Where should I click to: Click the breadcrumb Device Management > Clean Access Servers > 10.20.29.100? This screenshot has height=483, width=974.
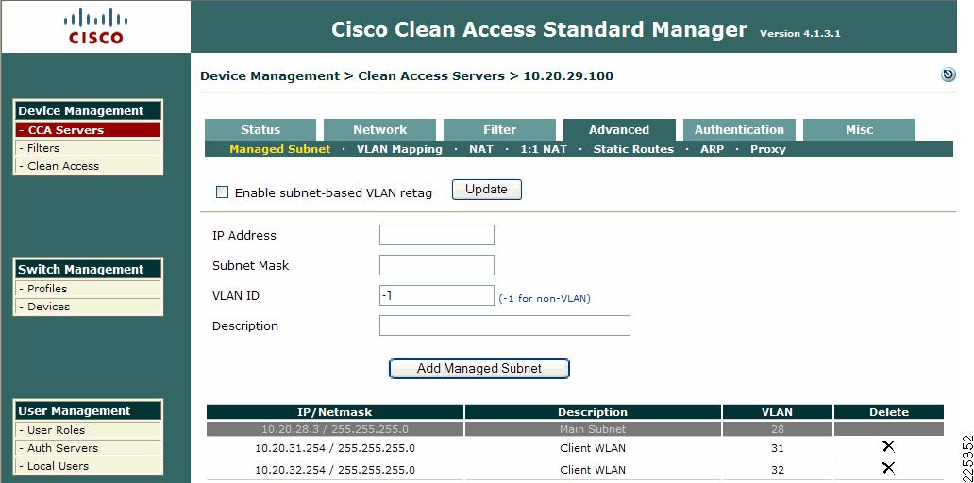(x=406, y=75)
